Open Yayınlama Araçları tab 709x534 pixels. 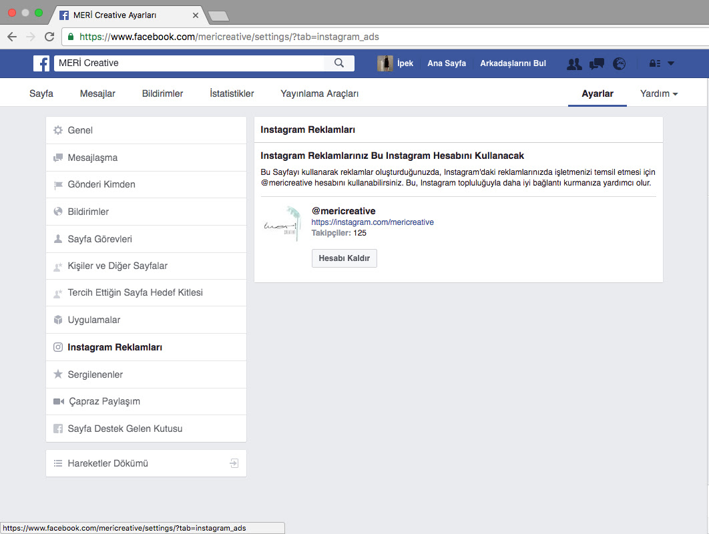[x=319, y=93]
